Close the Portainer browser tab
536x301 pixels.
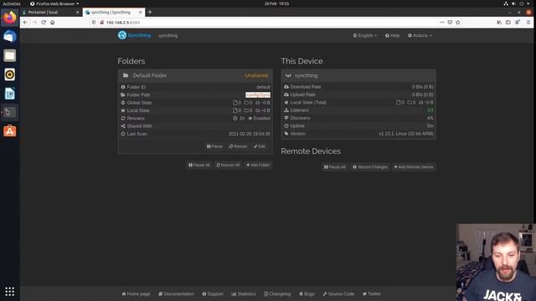coord(77,13)
